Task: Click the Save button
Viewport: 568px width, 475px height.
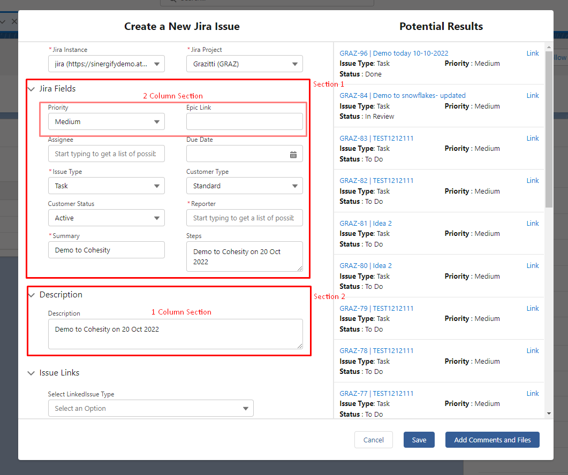Action: pos(419,440)
